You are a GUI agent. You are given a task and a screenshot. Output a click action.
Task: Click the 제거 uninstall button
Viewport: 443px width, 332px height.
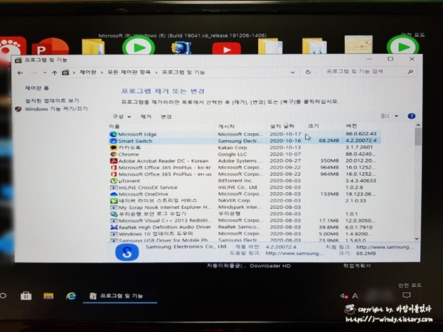pos(146,116)
